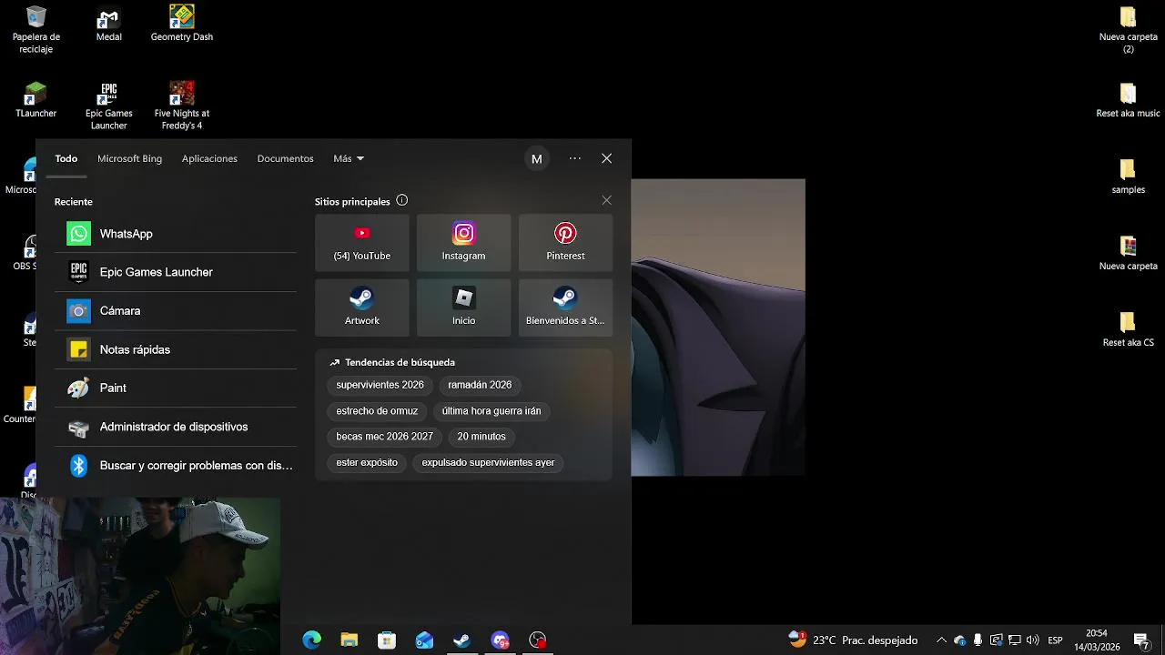Search trending 'ester expósito'
The height and width of the screenshot is (655, 1165).
click(x=367, y=462)
